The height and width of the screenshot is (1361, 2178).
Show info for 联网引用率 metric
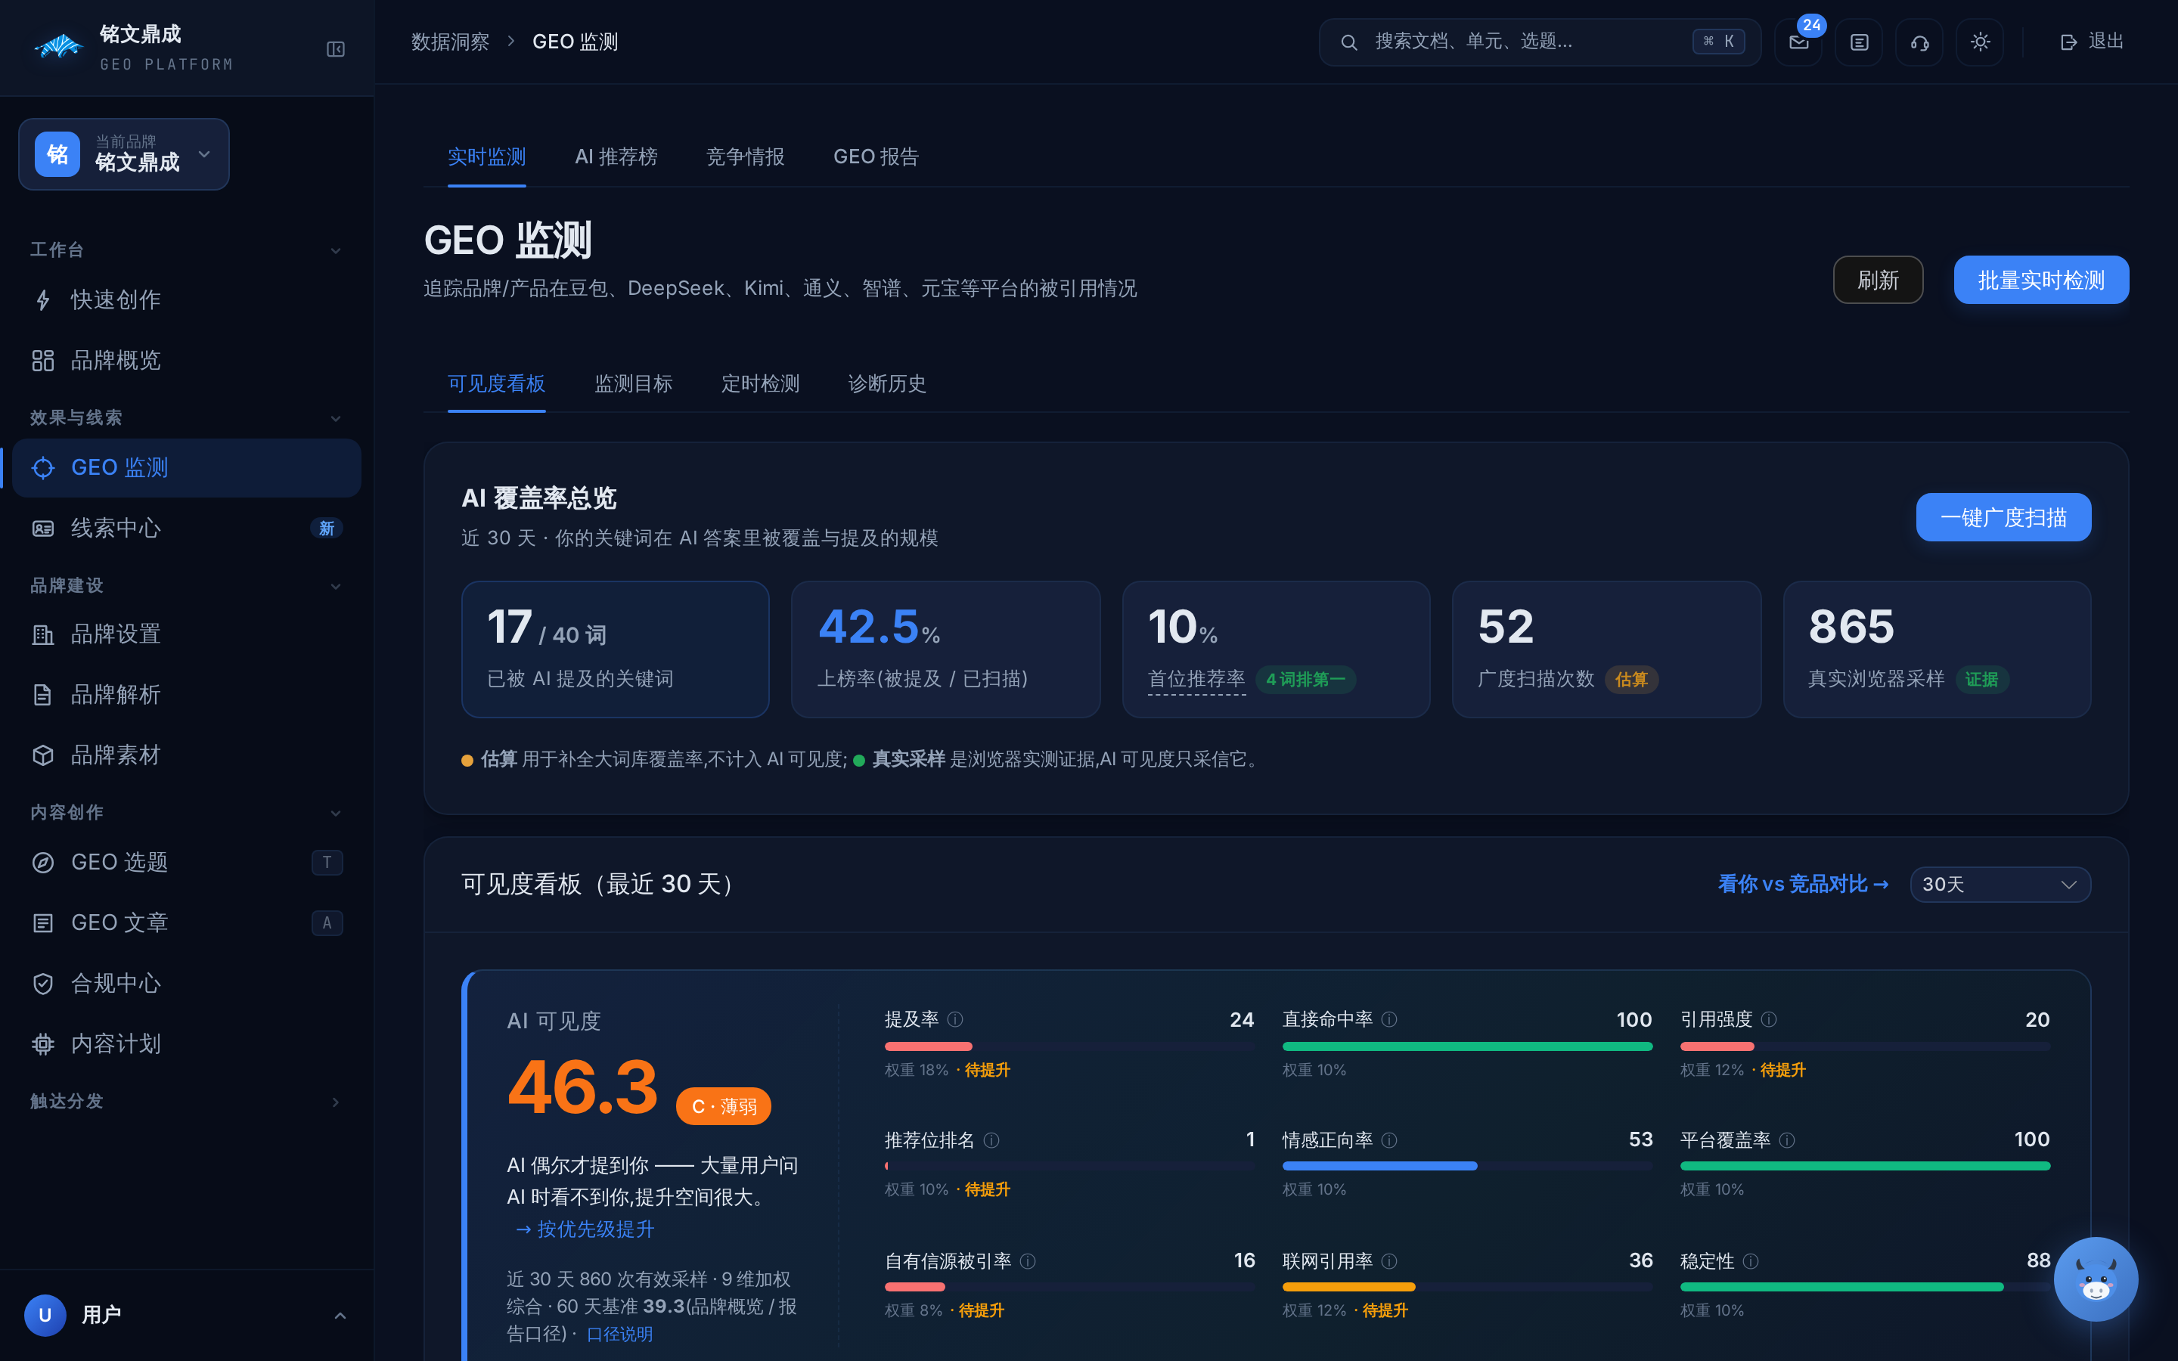(x=1389, y=1261)
